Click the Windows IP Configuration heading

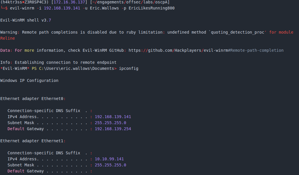pyautogui.click(x=29, y=80)
